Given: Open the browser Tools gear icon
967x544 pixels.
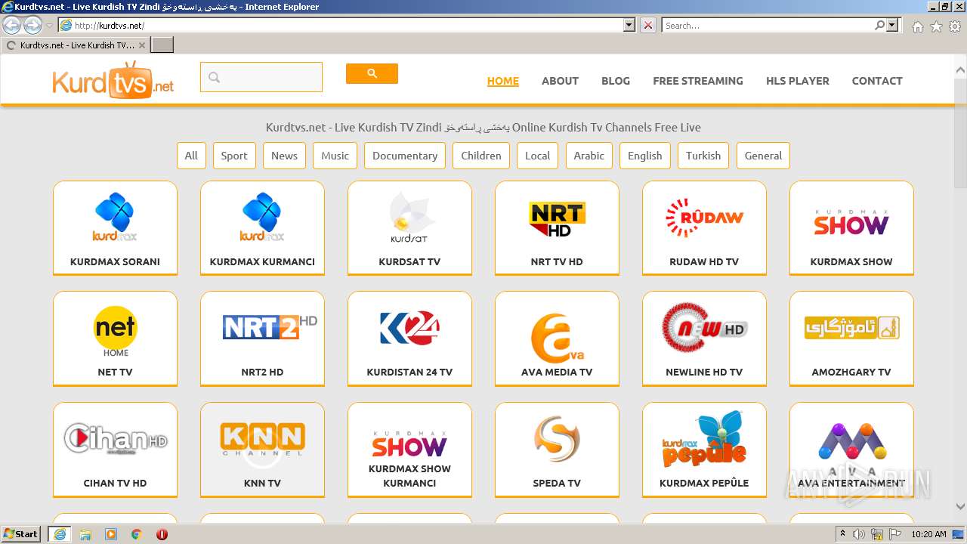Looking at the screenshot, I should [955, 26].
